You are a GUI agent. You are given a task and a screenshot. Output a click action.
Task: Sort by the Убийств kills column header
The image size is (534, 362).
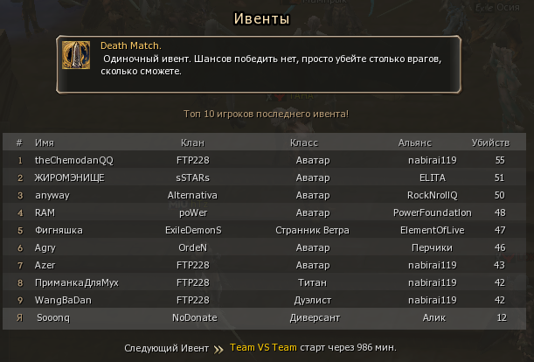click(x=490, y=142)
